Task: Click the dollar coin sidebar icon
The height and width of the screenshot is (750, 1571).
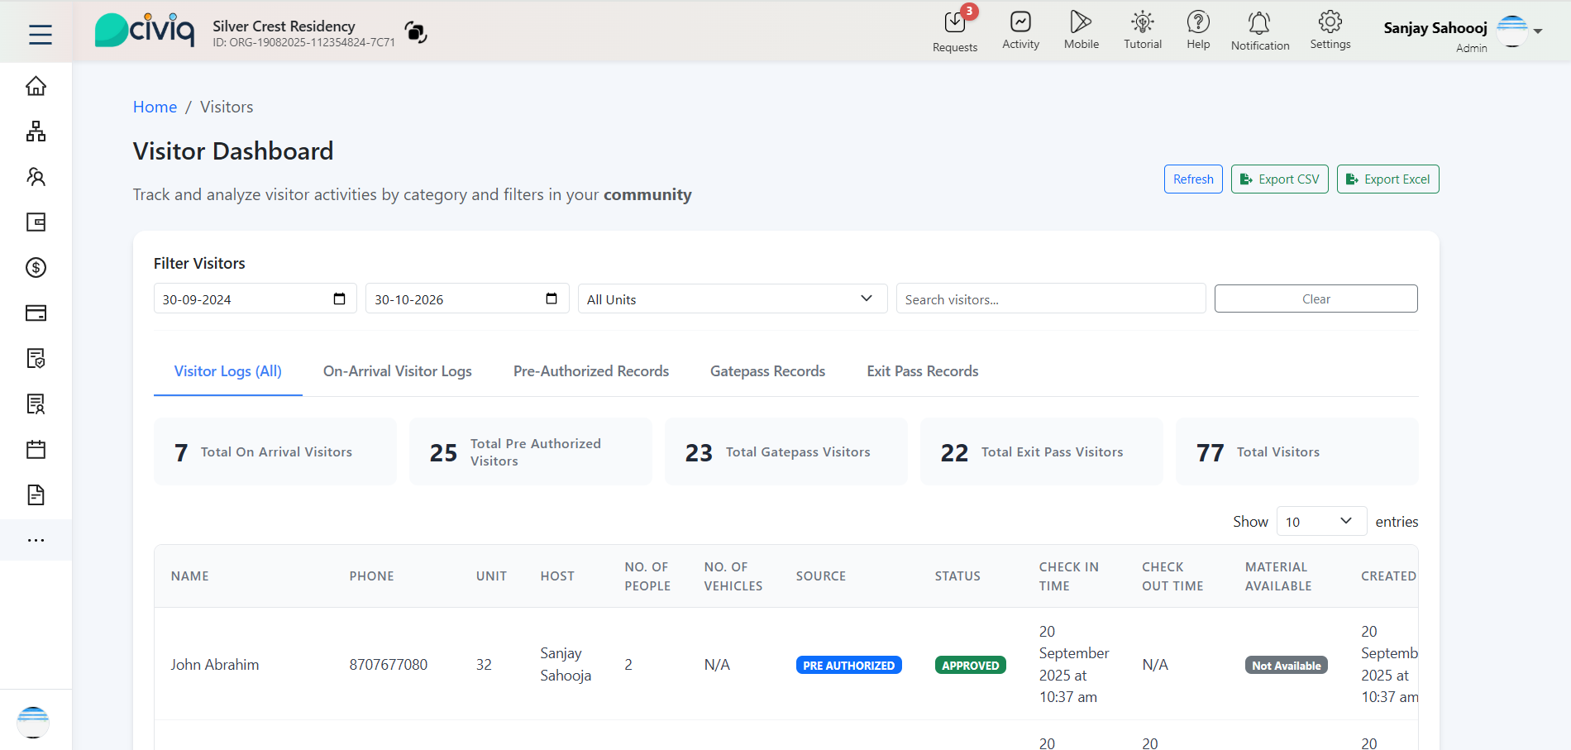Action: 36,268
